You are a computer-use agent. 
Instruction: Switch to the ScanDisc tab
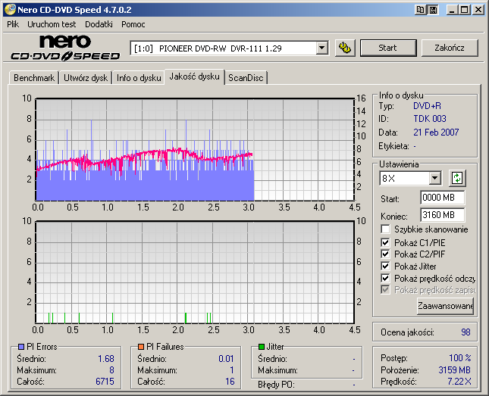pos(246,78)
